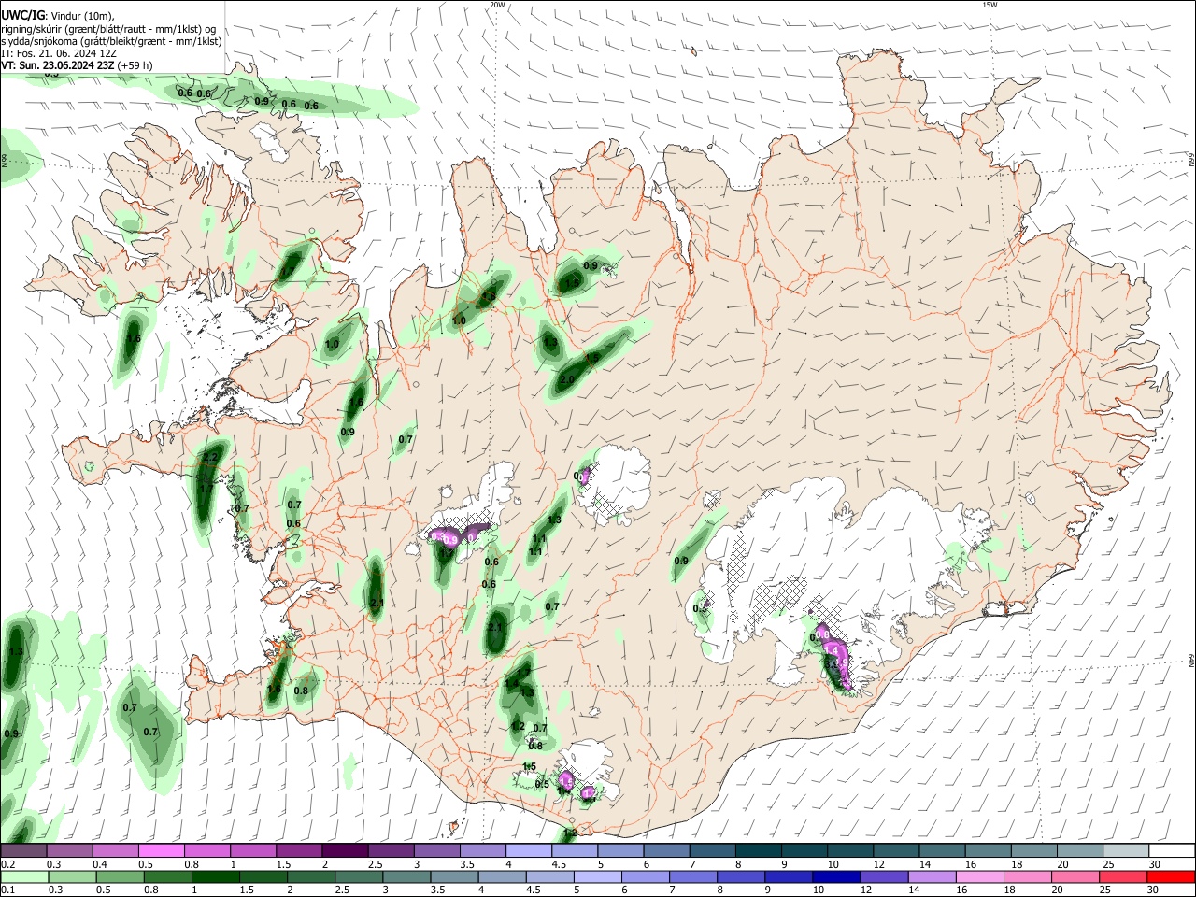Pick palest green lower swatch between 0.1 and 0.3
This screenshot has height=897, width=1196.
[x=24, y=876]
